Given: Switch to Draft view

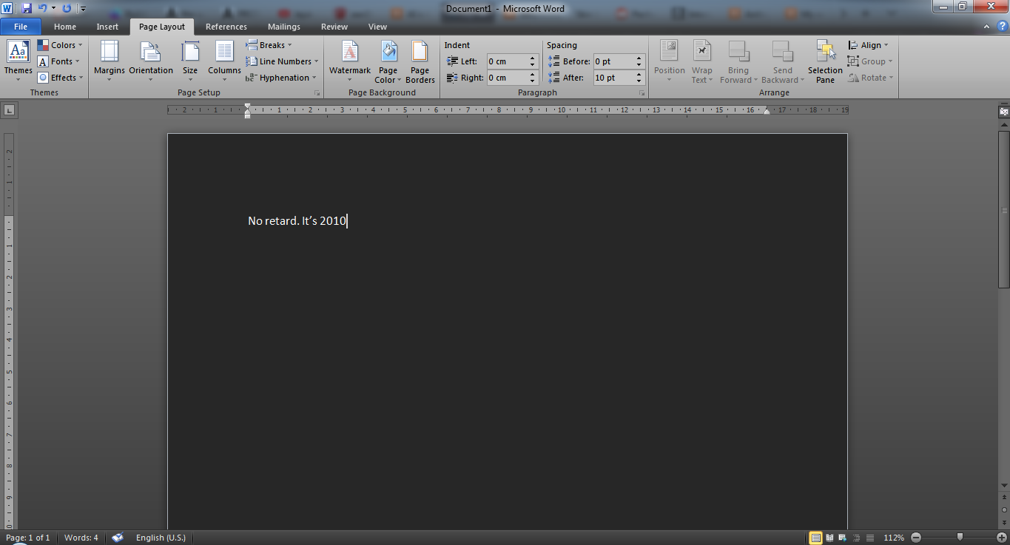Looking at the screenshot, I should click(870, 538).
